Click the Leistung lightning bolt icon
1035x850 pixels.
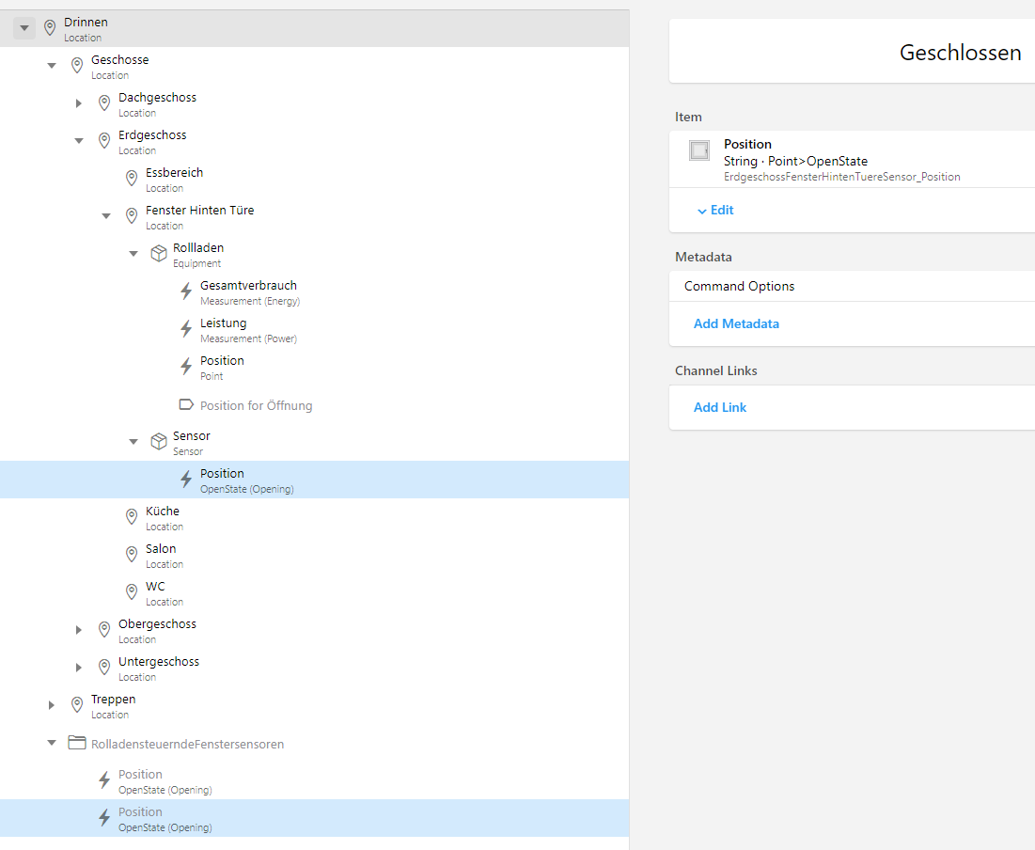186,329
